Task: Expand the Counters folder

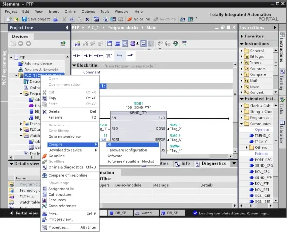Action: [241, 69]
